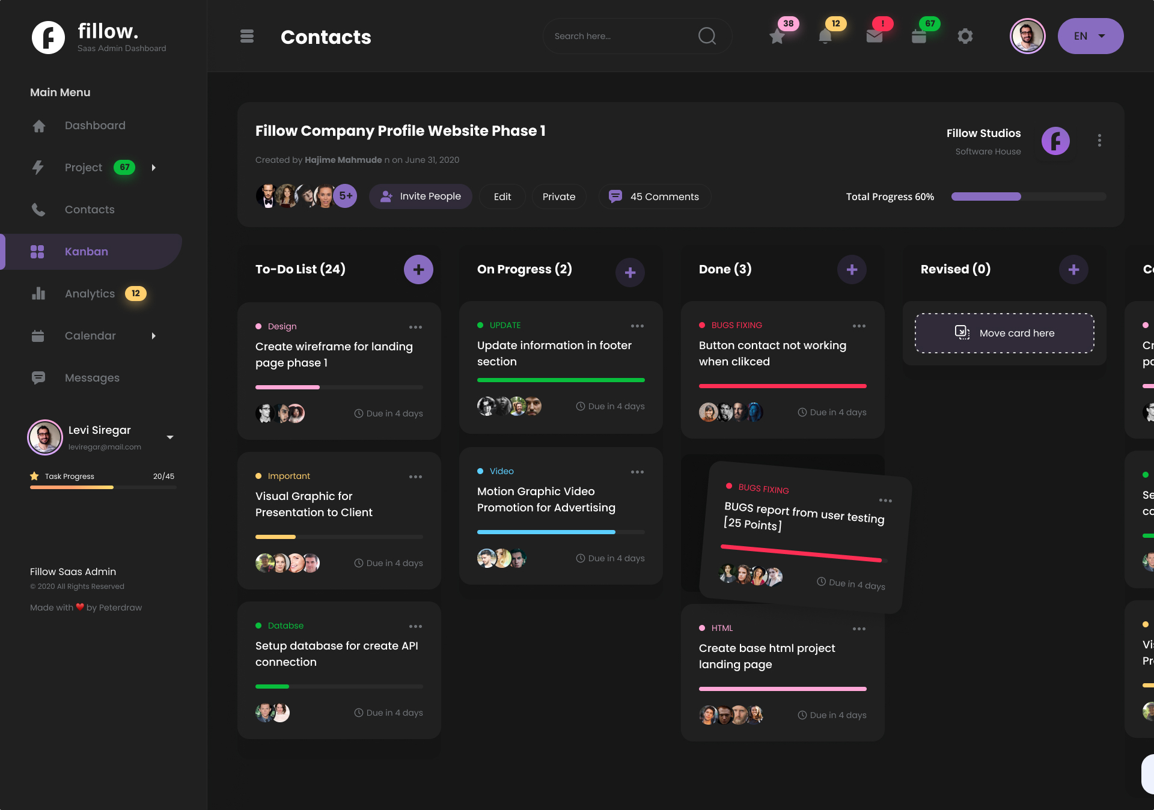The image size is (1154, 810).
Task: Open the hamburger menu icon
Action: (x=247, y=36)
